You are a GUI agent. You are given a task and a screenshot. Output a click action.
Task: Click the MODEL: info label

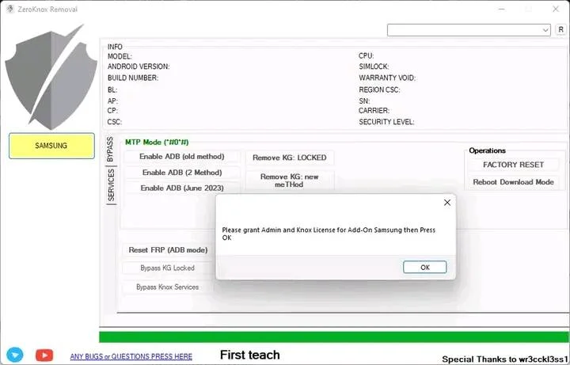pyautogui.click(x=120, y=56)
